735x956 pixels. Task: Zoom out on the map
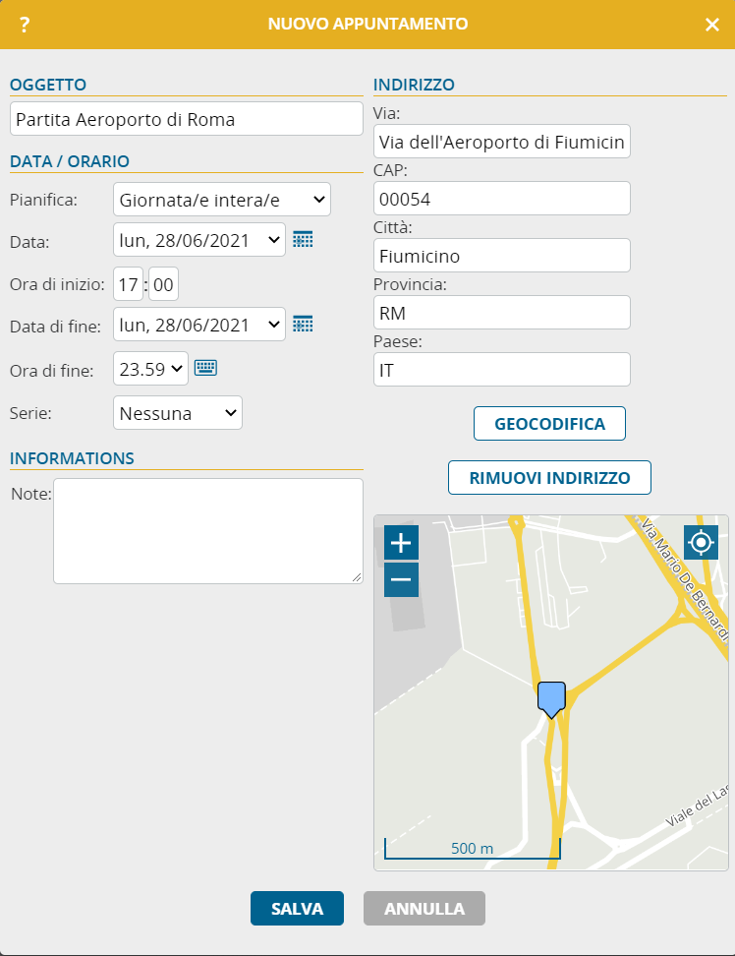click(x=401, y=579)
